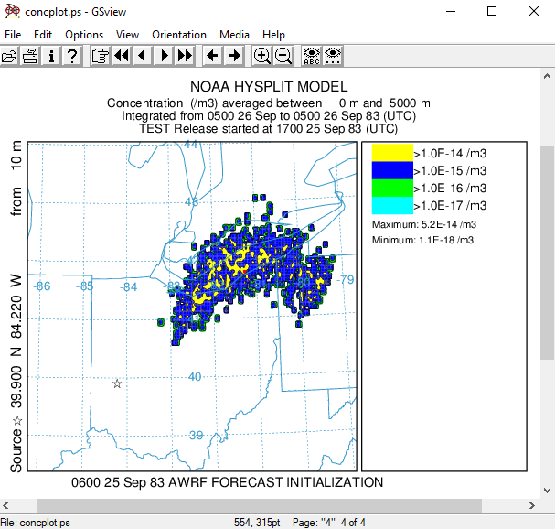Open the Options menu
Image resolution: width=555 pixels, height=529 pixels.
(84, 35)
